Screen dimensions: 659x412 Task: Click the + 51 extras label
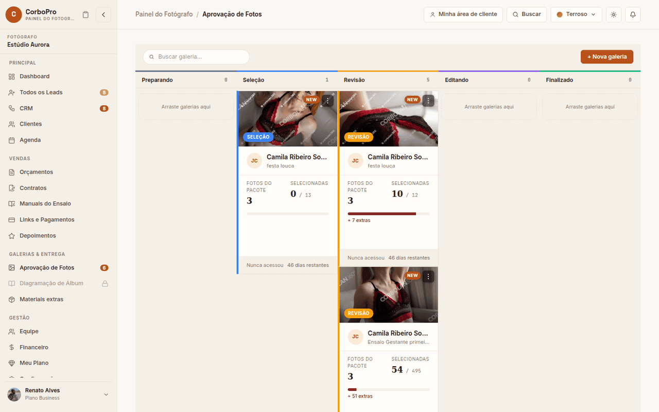(360, 397)
